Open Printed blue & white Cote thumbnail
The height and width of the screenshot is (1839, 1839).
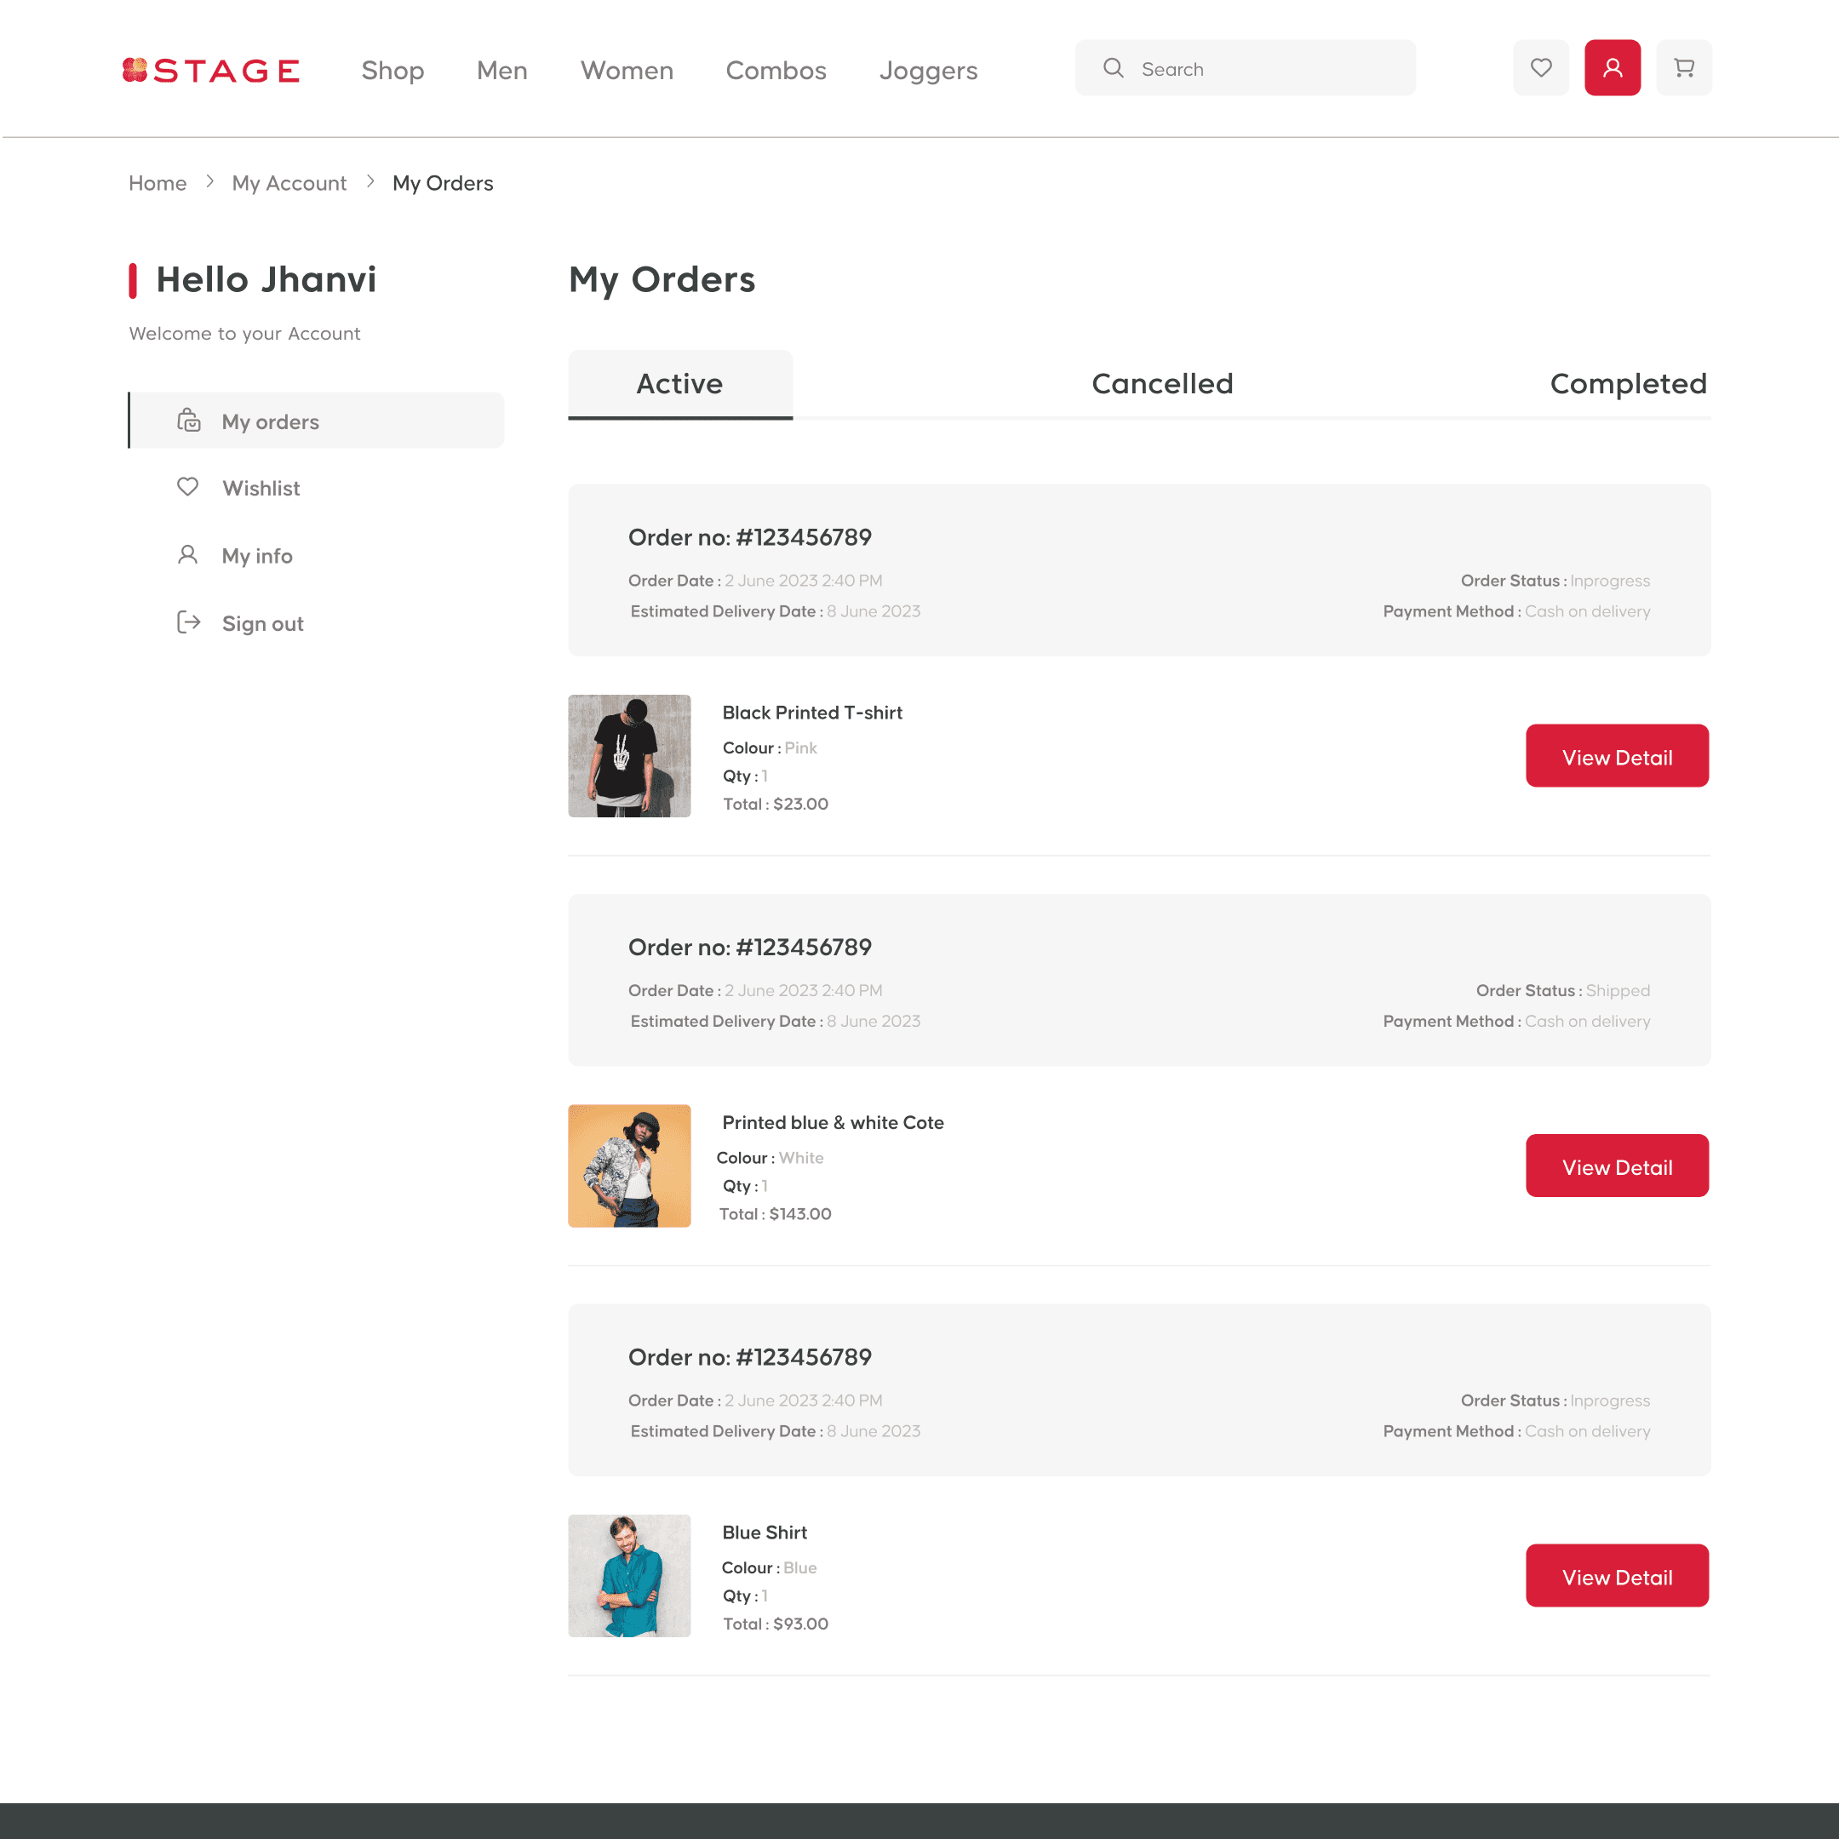pos(629,1165)
